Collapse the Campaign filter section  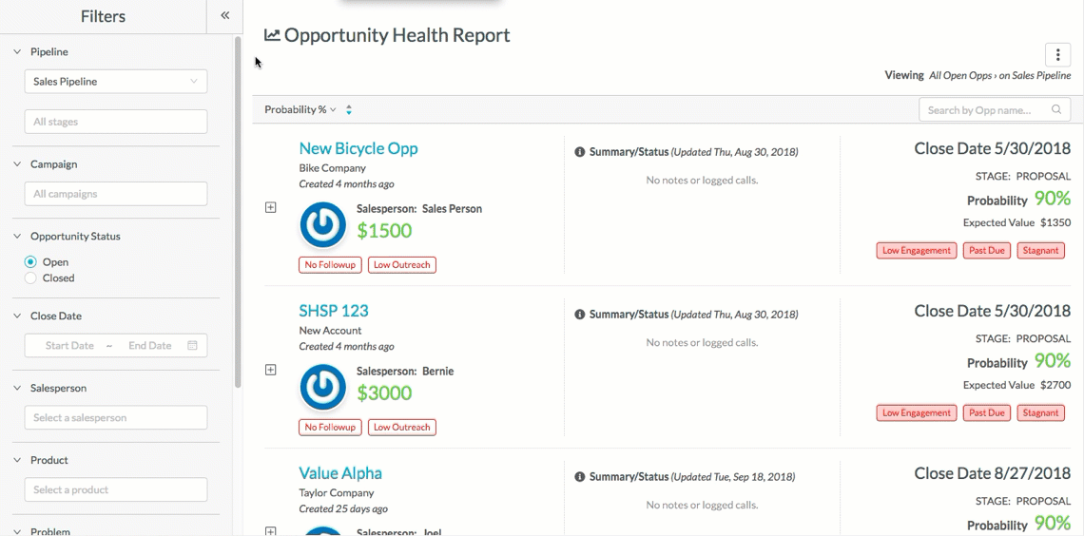[17, 164]
